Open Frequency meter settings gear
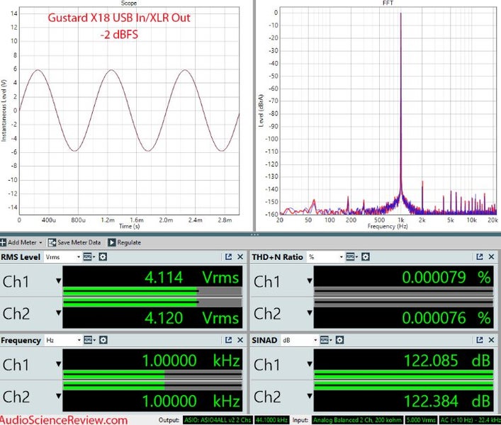This screenshot has height=425, width=501. [103, 340]
